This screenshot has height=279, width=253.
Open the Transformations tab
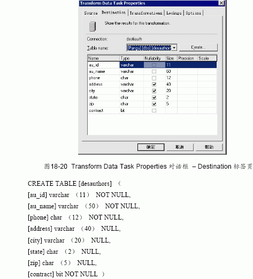point(146,13)
